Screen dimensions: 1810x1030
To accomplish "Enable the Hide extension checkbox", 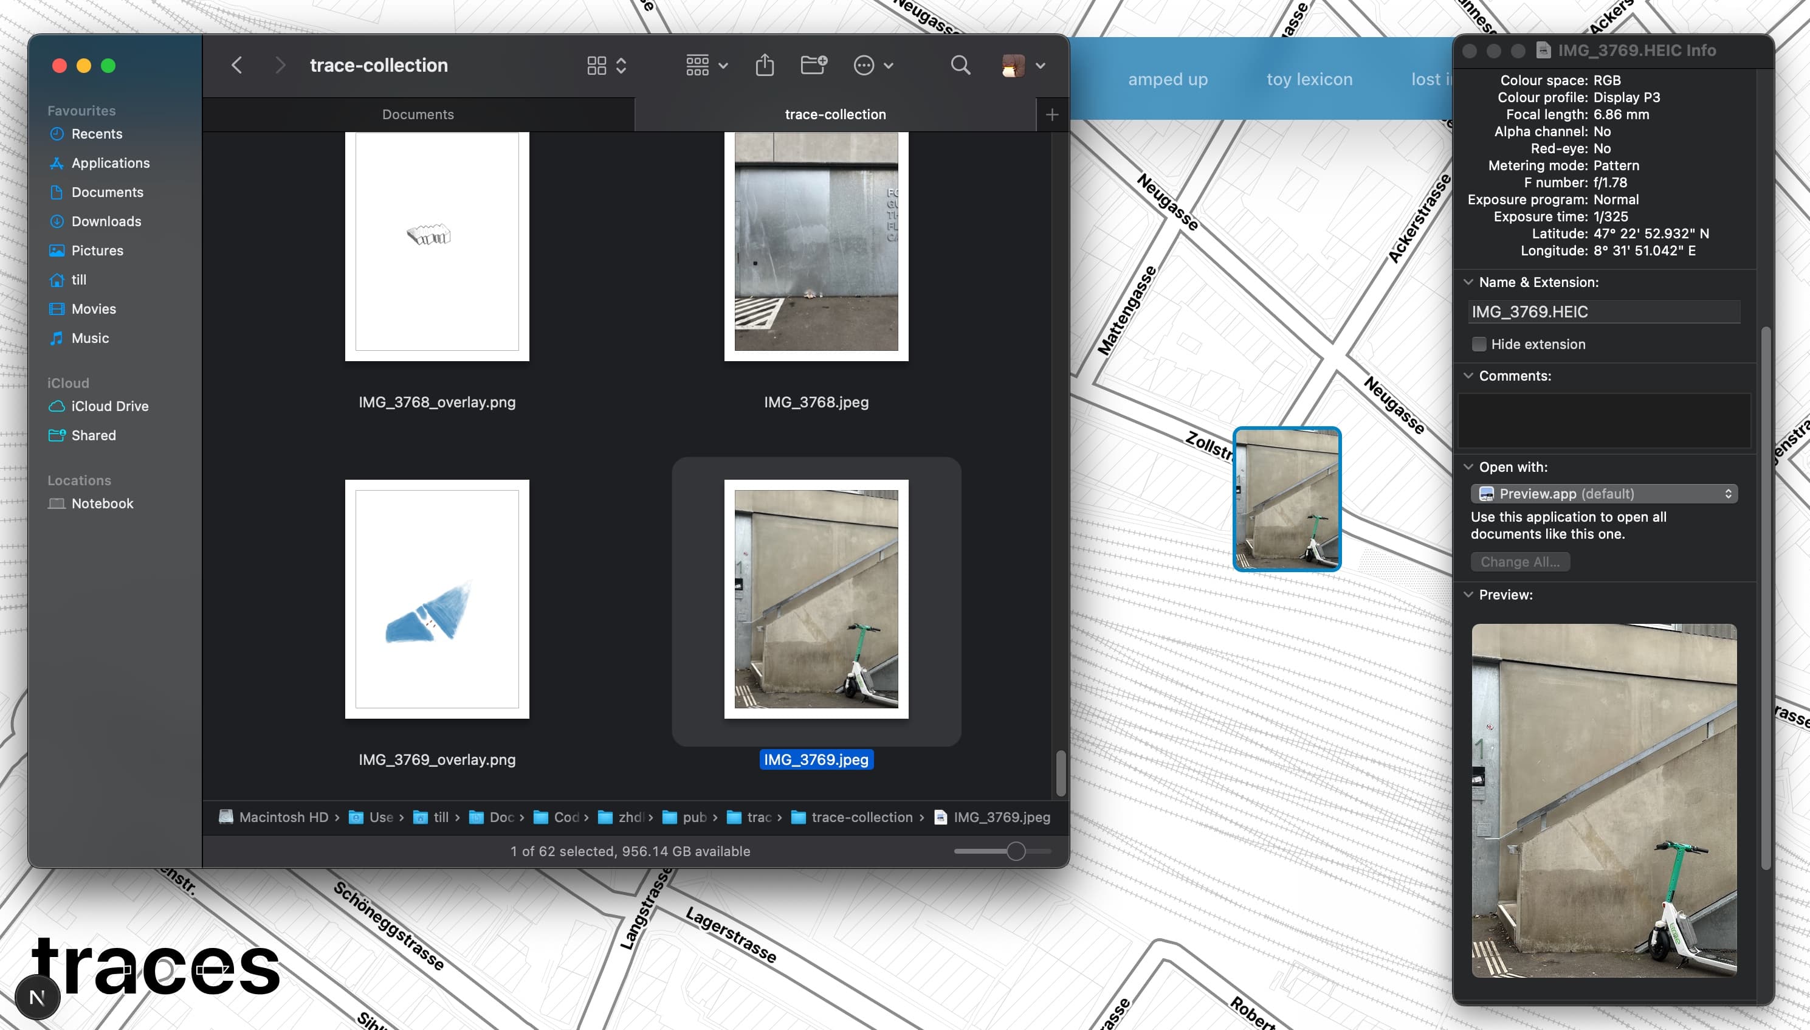I will click(1479, 344).
